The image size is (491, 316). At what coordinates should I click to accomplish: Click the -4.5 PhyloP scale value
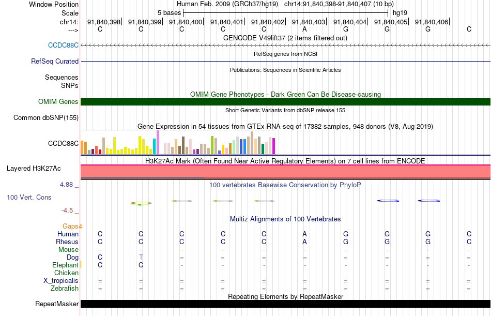[x=67, y=210]
